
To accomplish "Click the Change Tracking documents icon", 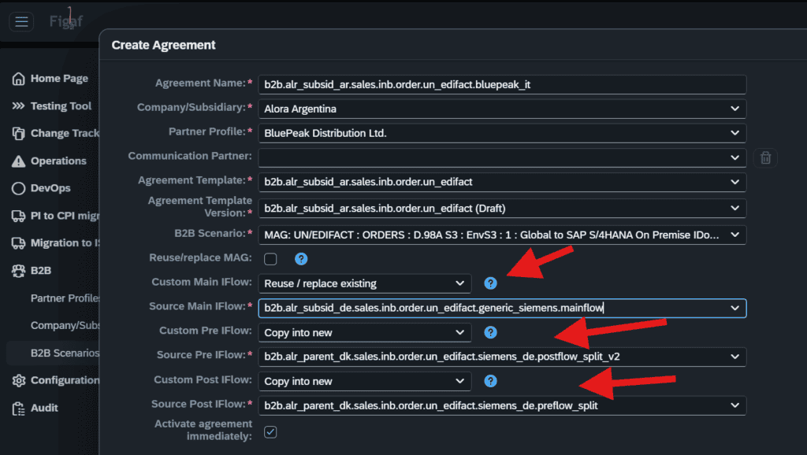I will (x=19, y=133).
